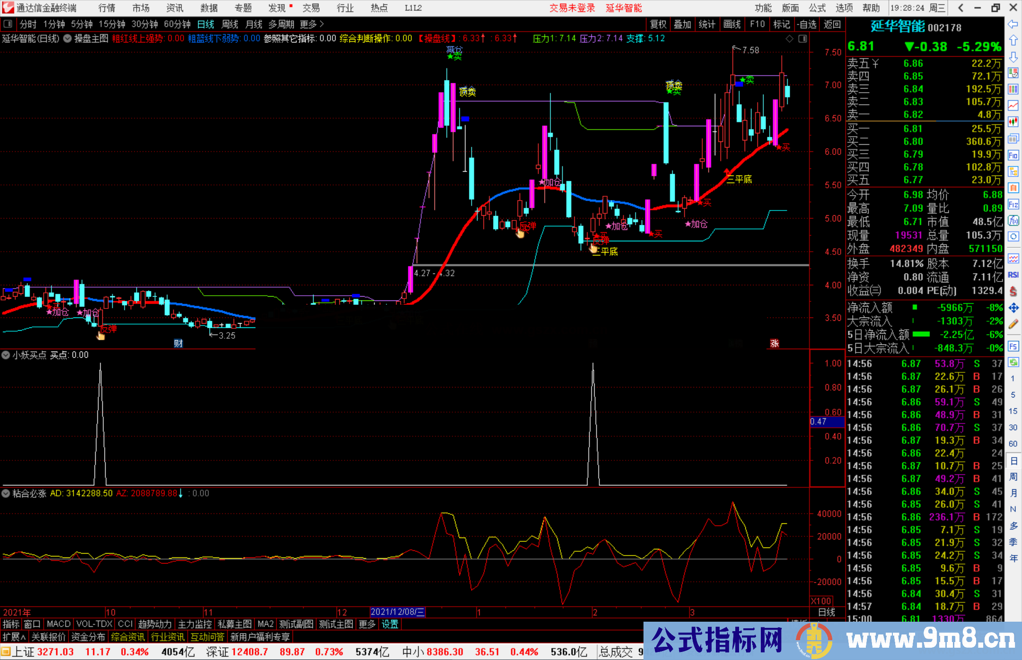Expand the 更多 periods dropdown
This screenshot has height=660, width=1022.
click(312, 24)
